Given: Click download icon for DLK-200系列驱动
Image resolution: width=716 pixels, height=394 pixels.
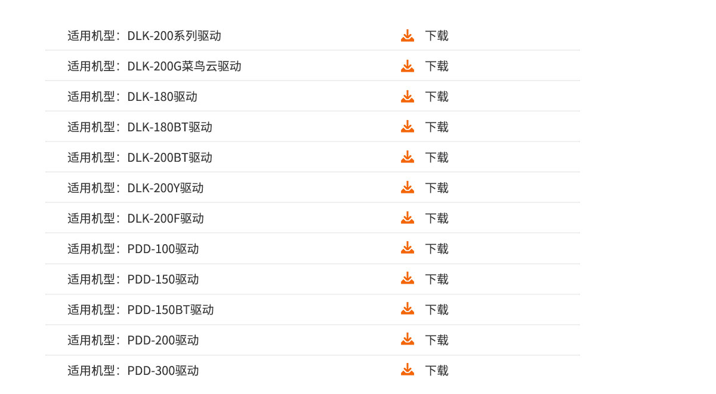Looking at the screenshot, I should (x=408, y=36).
